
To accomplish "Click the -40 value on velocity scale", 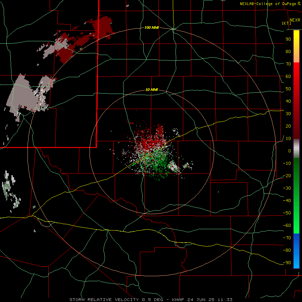I will (x=287, y=201).
